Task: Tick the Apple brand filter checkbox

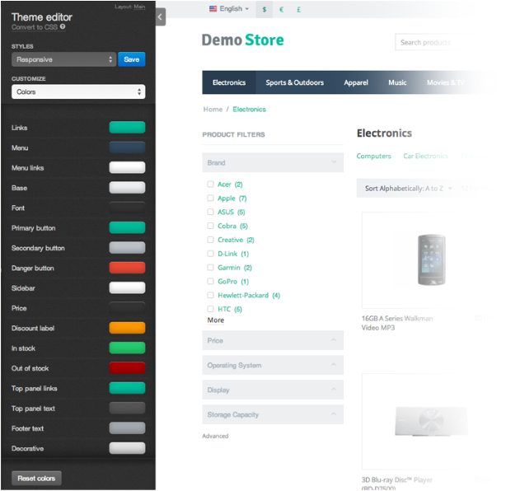Action: [x=210, y=198]
